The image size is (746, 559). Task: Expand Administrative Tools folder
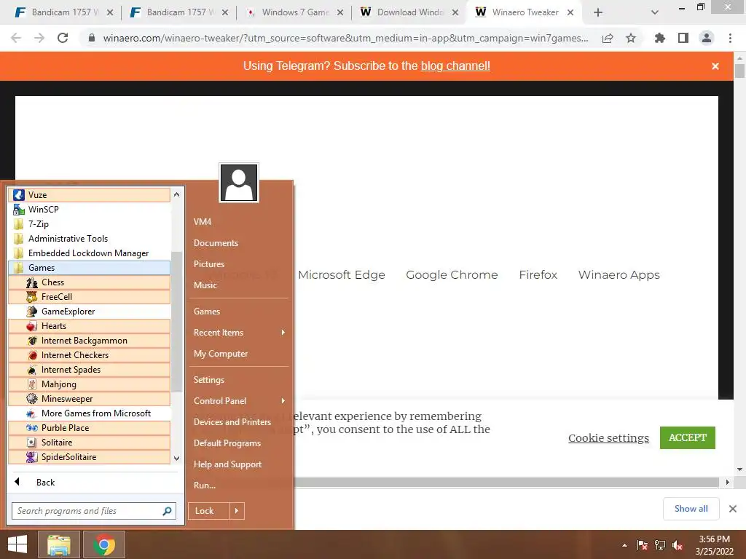coord(89,239)
